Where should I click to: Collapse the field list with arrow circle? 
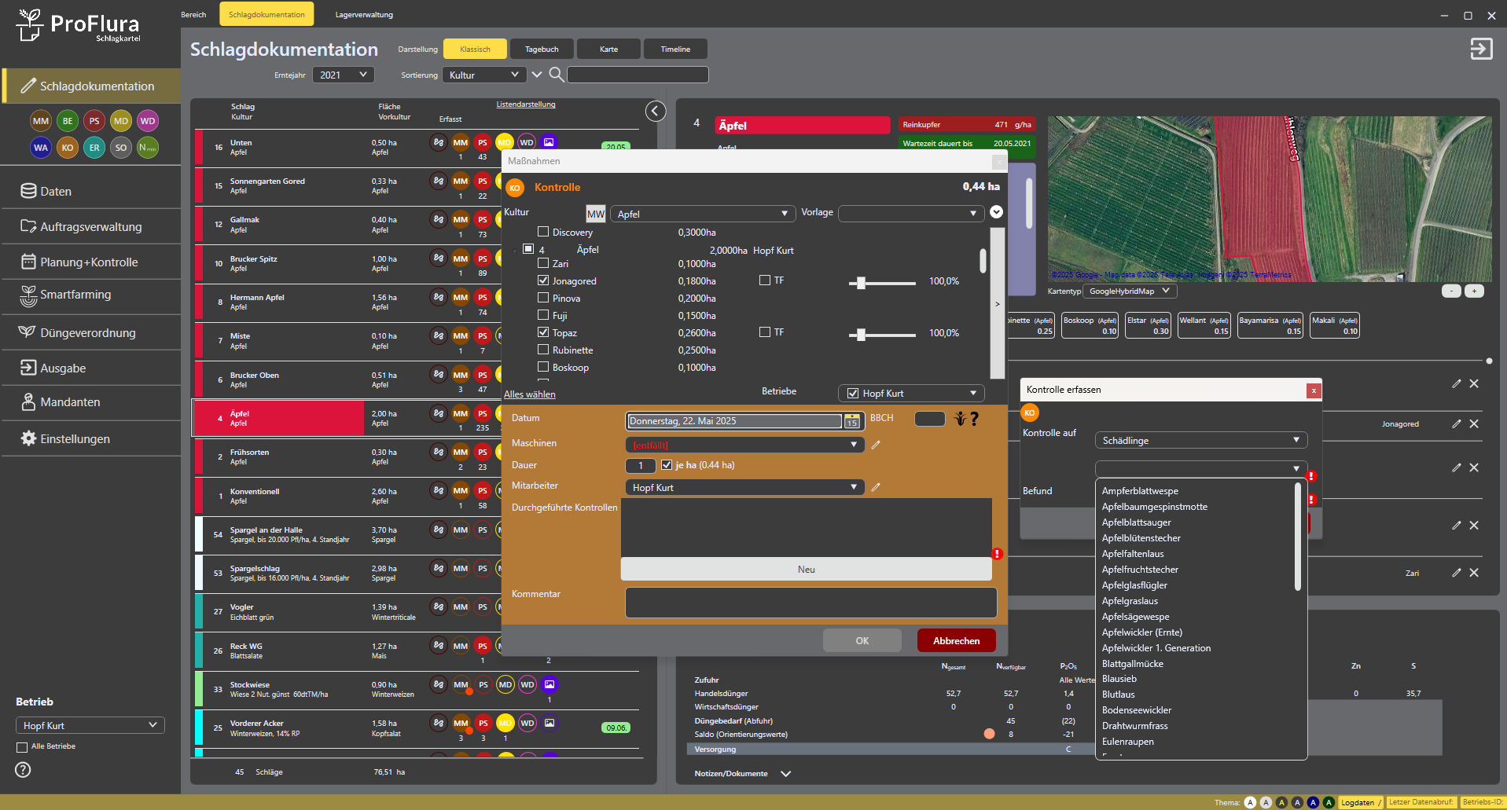pyautogui.click(x=656, y=112)
